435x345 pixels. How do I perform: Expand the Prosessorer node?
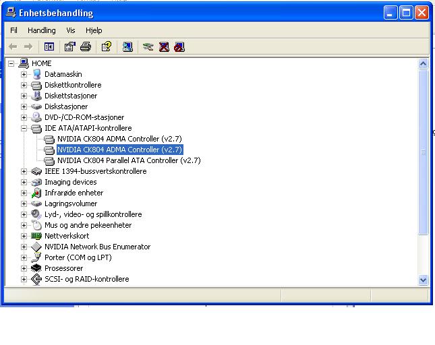pyautogui.click(x=24, y=268)
